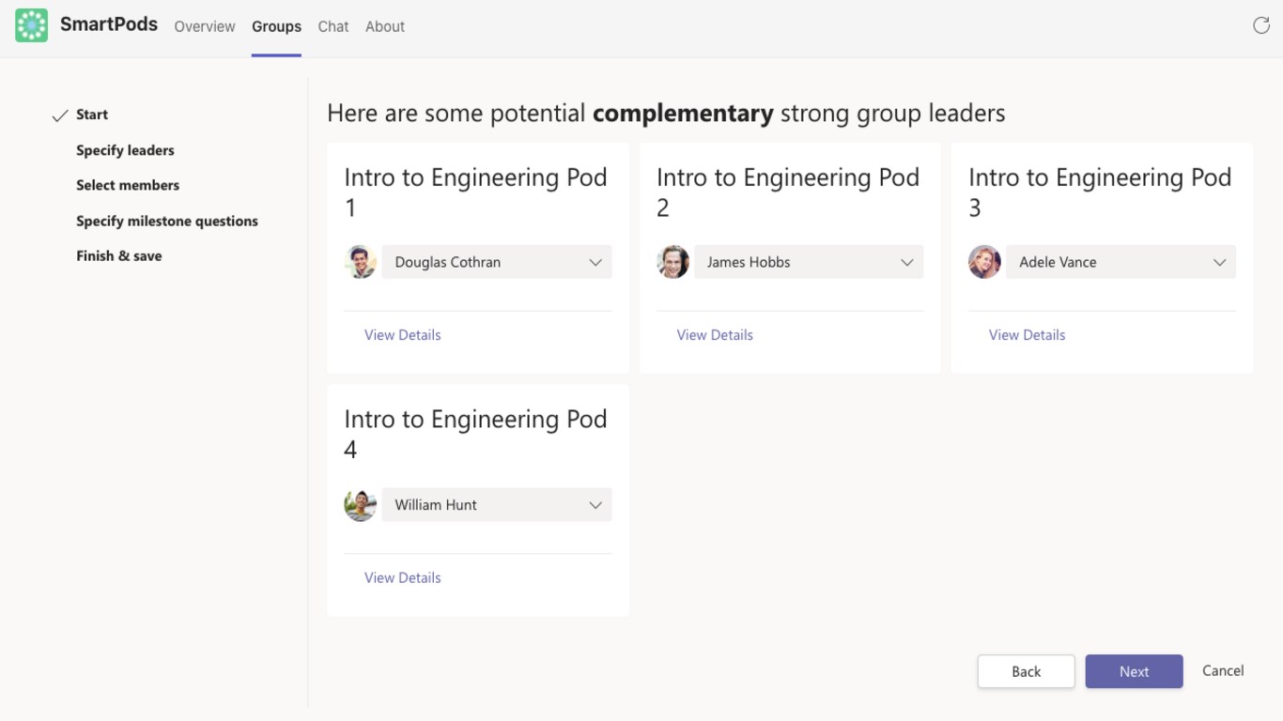View Details for Engineering Pod 3
The height and width of the screenshot is (721, 1283).
(1027, 335)
